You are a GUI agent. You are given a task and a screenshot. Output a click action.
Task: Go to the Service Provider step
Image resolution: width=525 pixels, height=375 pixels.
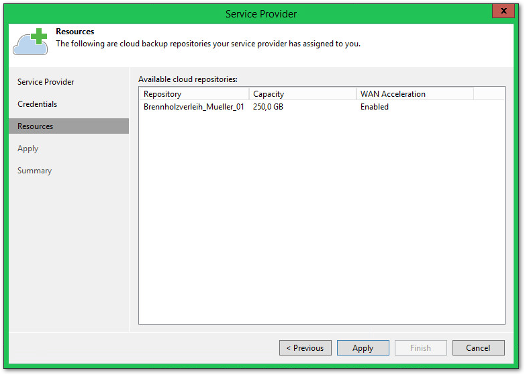click(x=46, y=82)
